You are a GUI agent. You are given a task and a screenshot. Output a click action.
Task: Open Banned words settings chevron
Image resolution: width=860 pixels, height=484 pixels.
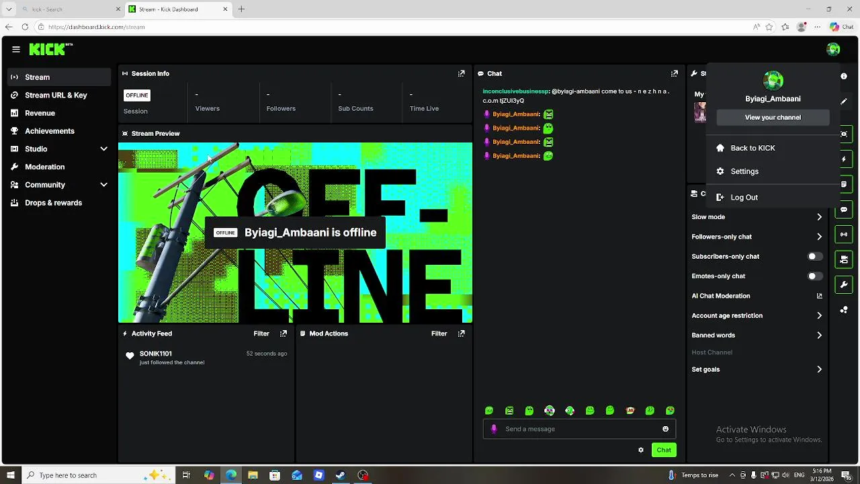tap(819, 335)
